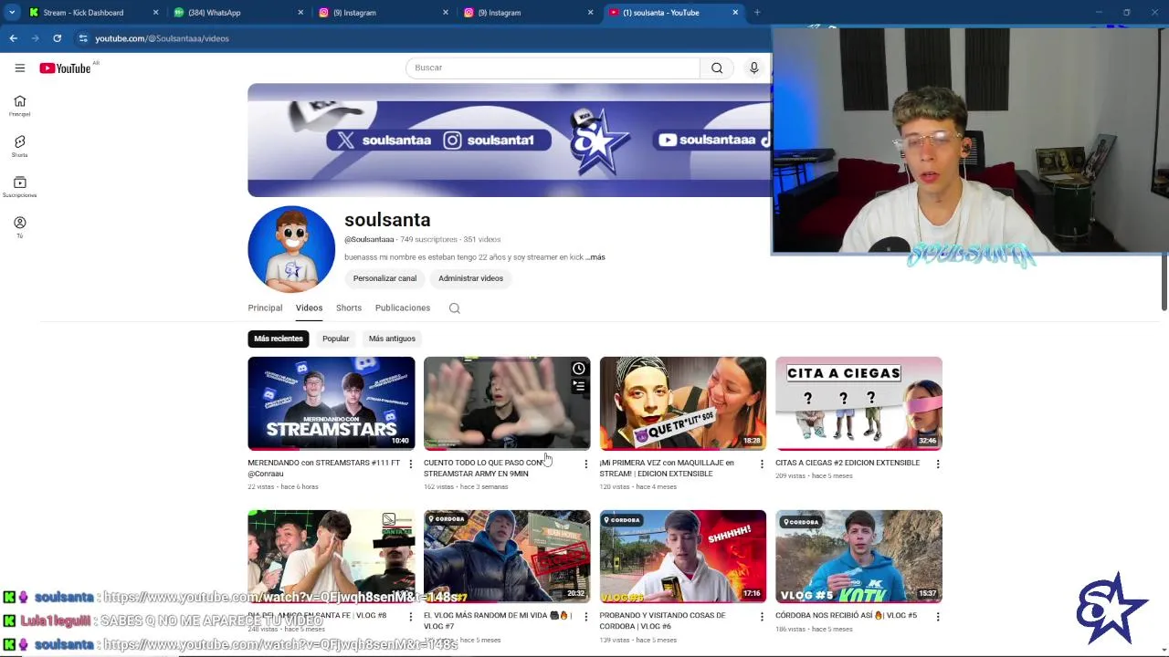Open CUENTO TODO LO QUE PASO video title
This screenshot has height=657, width=1169.
point(484,468)
